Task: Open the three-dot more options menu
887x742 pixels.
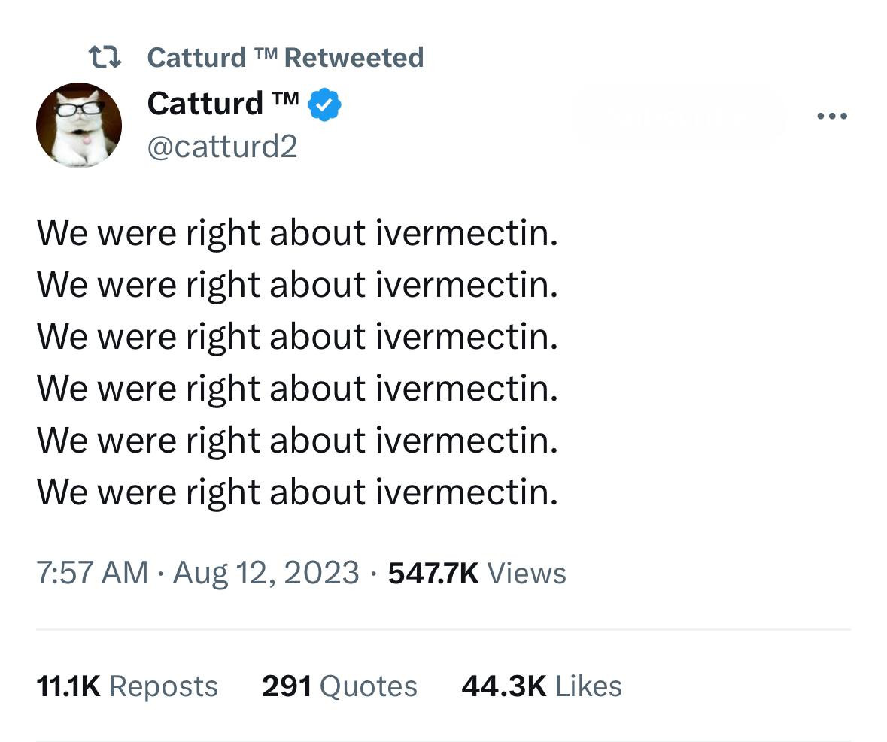Action: (x=832, y=117)
